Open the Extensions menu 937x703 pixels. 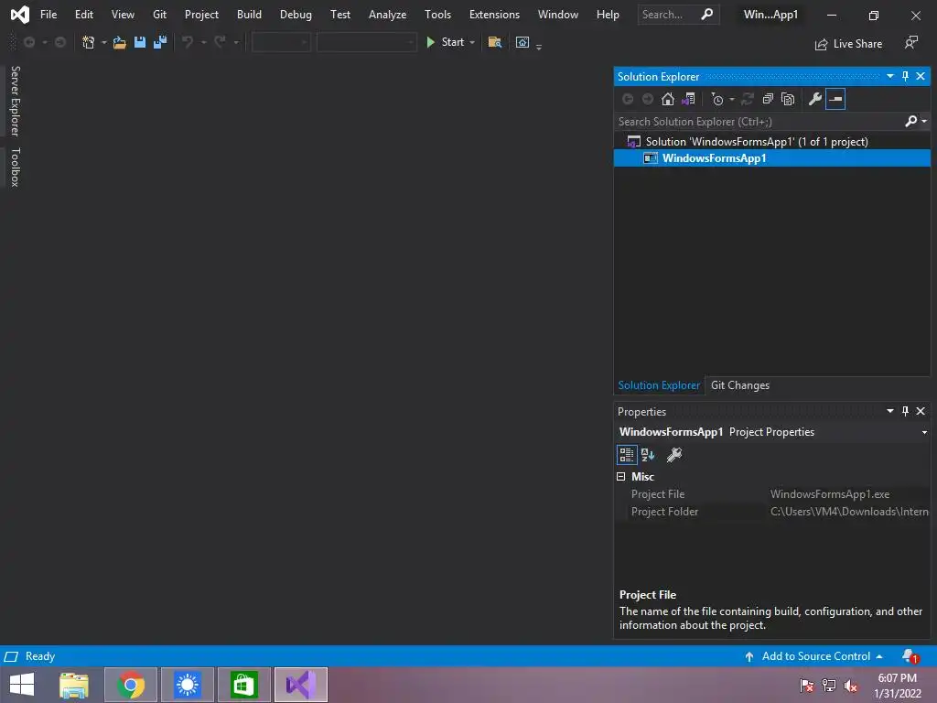[494, 15]
